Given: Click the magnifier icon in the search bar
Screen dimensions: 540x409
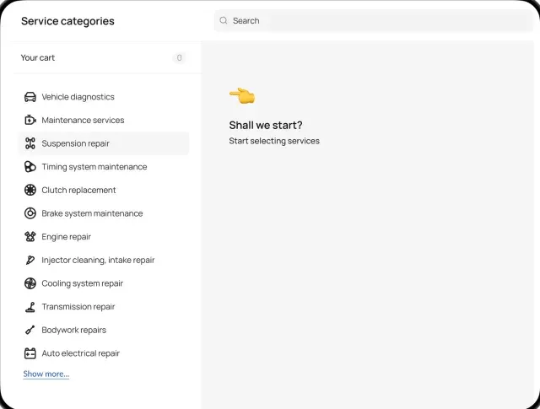Looking at the screenshot, I should click(223, 20).
